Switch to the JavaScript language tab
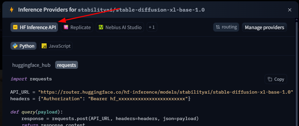299x126 pixels. point(56,46)
